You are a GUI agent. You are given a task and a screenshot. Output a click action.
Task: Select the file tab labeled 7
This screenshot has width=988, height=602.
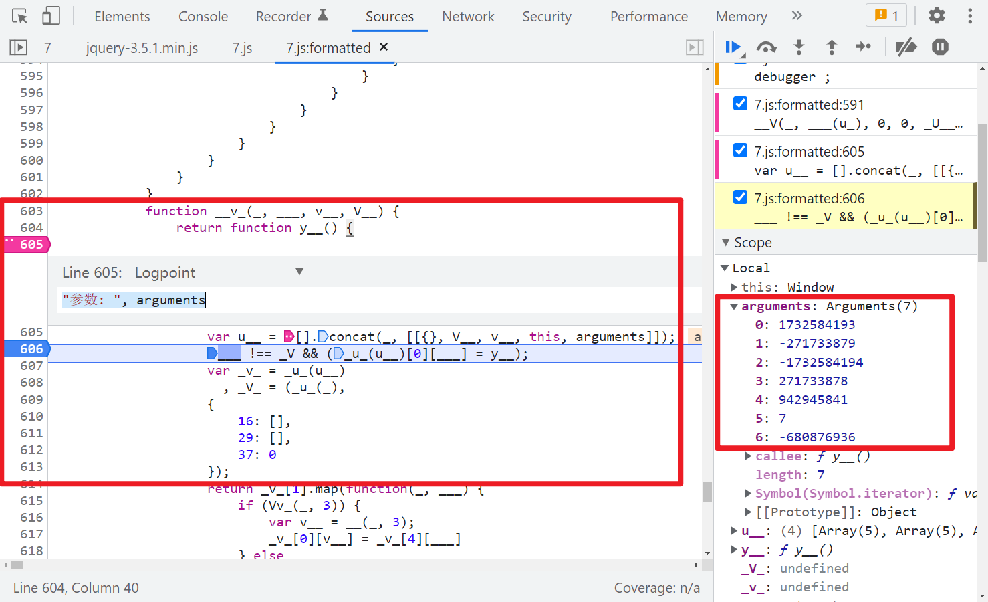[47, 48]
